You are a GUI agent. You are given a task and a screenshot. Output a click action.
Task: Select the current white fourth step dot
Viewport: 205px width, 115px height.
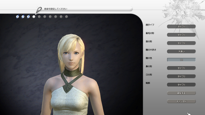pos(34,17)
